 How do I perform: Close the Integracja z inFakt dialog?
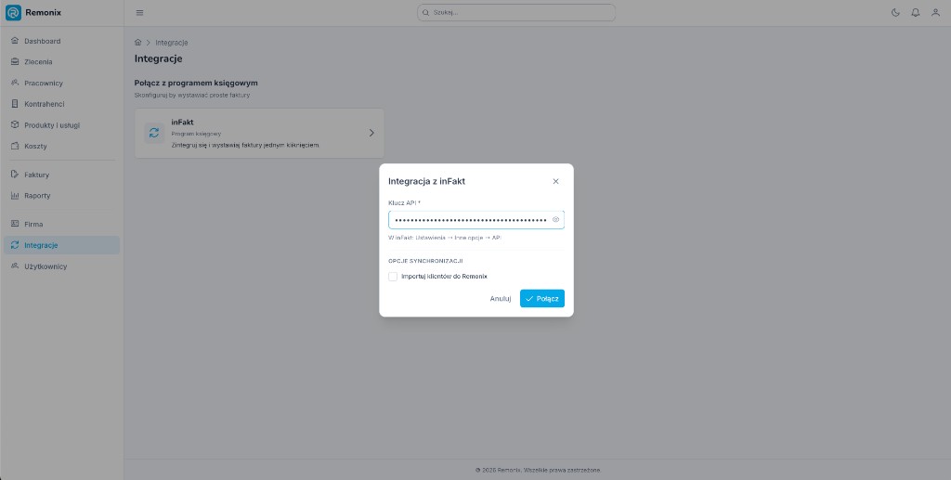[555, 181]
